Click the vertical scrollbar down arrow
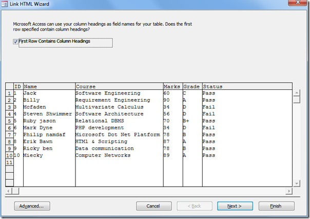 click(297, 184)
